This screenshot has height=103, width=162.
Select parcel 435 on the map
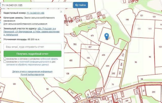[x=104, y=55]
